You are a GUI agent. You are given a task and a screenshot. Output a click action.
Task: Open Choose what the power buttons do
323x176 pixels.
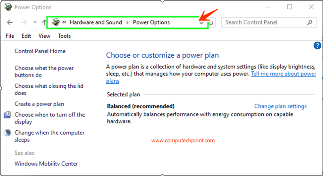44,71
